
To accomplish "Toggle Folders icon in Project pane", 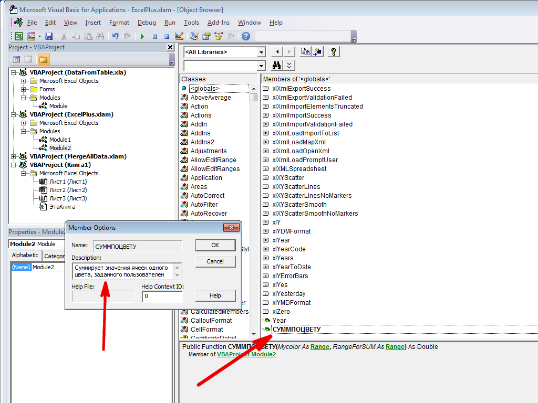I will (43, 59).
